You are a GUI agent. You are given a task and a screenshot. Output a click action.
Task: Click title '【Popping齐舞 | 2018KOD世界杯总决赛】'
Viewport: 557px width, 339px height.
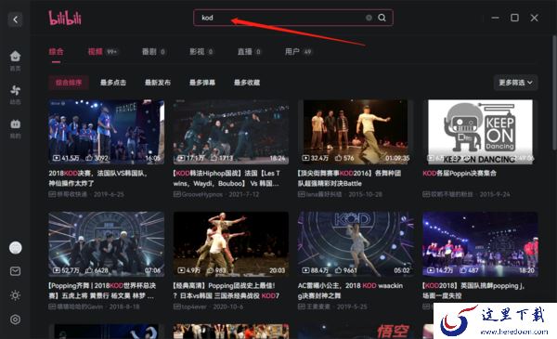pyautogui.click(x=102, y=291)
